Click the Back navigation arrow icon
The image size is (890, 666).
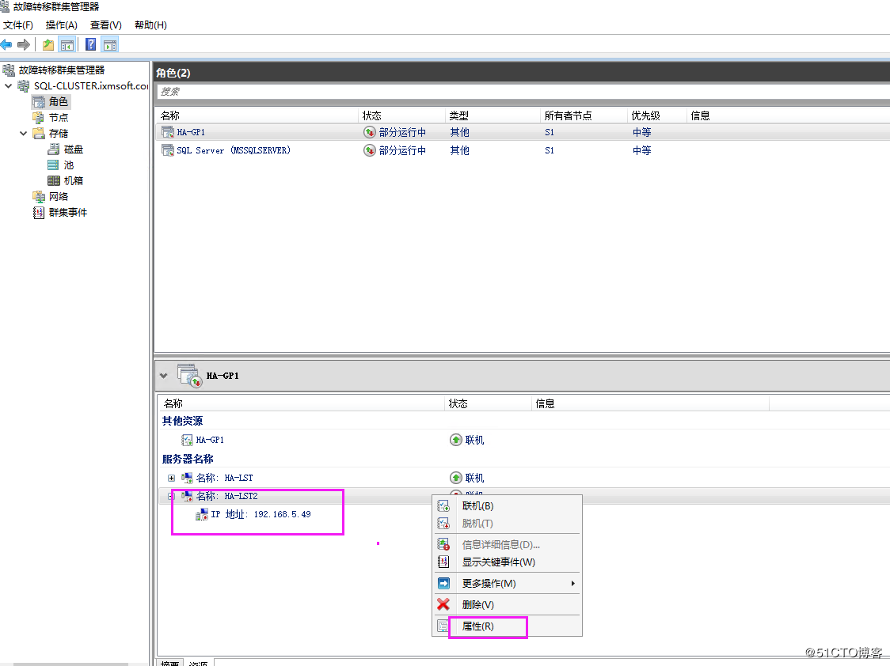pos(8,44)
